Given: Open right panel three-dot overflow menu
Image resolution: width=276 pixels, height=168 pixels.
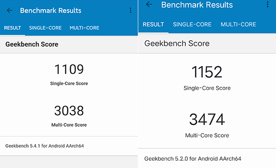Looking at the screenshot, I should pyautogui.click(x=268, y=4).
